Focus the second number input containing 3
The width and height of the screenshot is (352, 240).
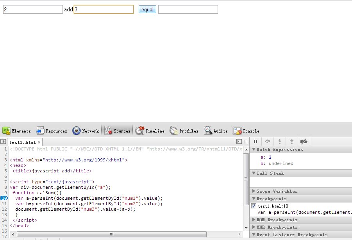click(x=104, y=9)
